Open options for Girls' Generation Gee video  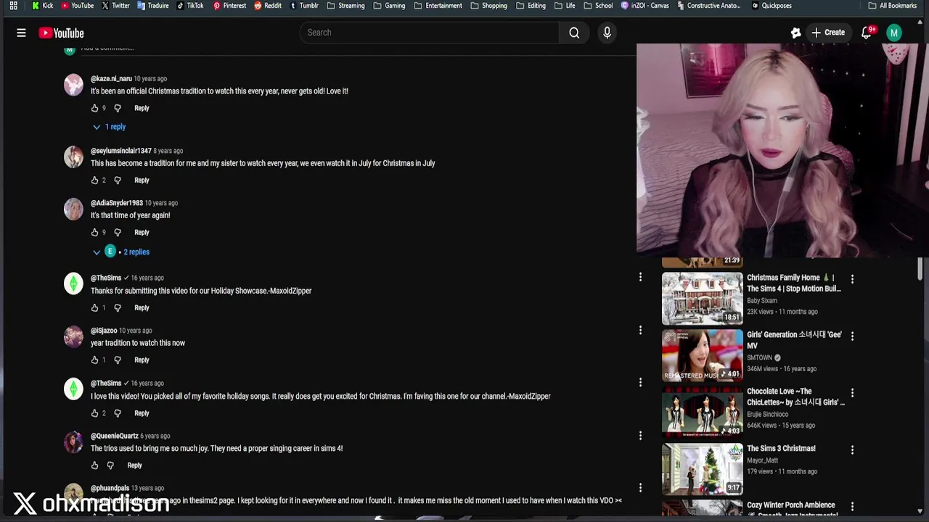[852, 336]
